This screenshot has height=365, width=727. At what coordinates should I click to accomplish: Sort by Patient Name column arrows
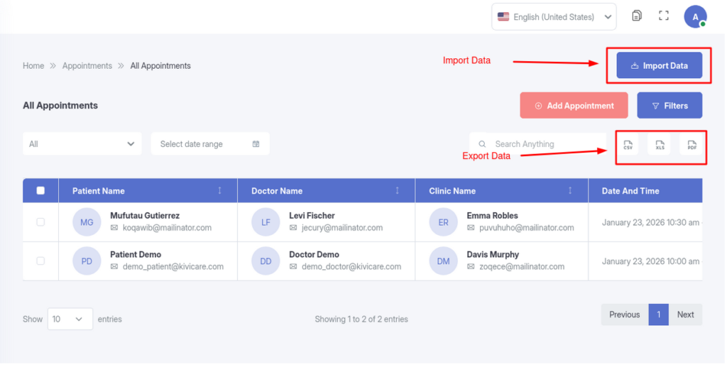(219, 191)
